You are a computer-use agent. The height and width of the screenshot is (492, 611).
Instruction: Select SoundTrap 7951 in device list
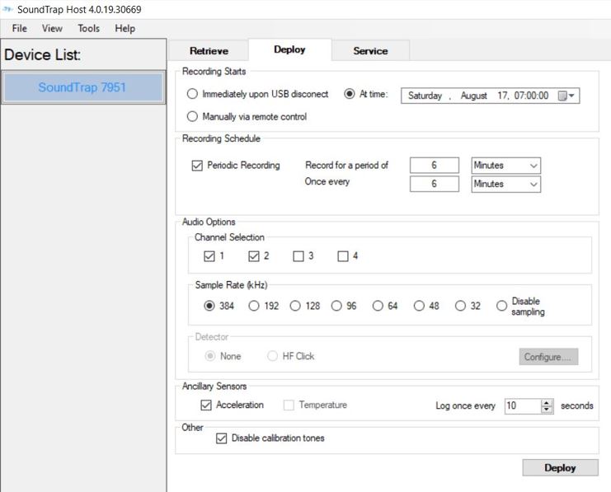tap(82, 87)
